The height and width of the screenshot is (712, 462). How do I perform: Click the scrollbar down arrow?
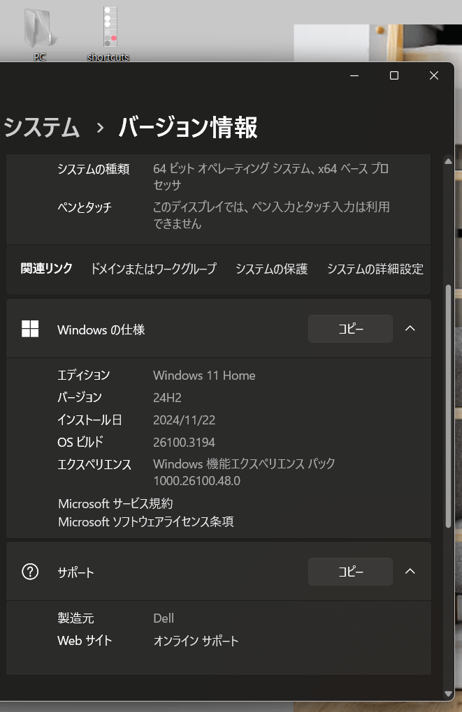tap(448, 694)
